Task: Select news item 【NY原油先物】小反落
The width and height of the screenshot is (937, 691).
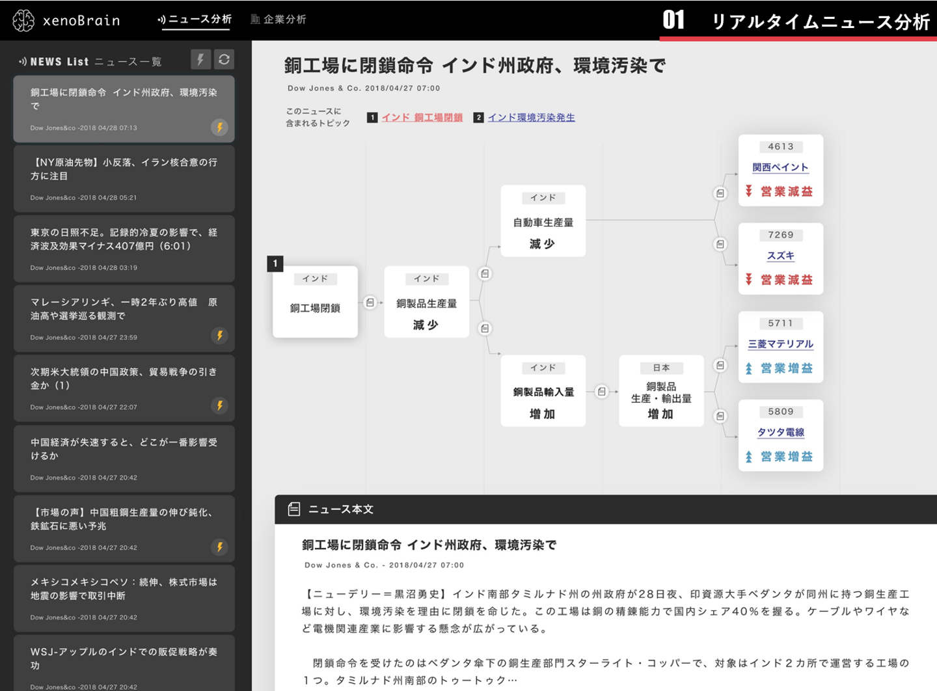Action: [124, 179]
